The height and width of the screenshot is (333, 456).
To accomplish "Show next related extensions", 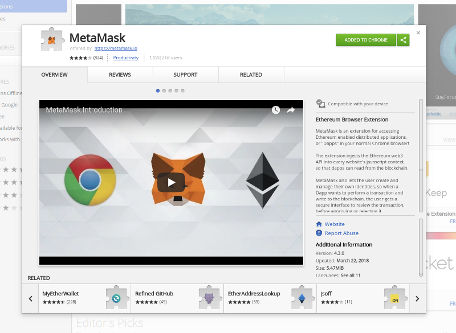I will (417, 298).
